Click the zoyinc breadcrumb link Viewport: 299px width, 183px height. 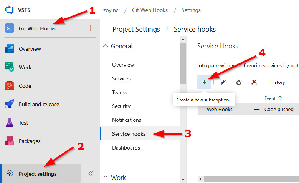111,10
